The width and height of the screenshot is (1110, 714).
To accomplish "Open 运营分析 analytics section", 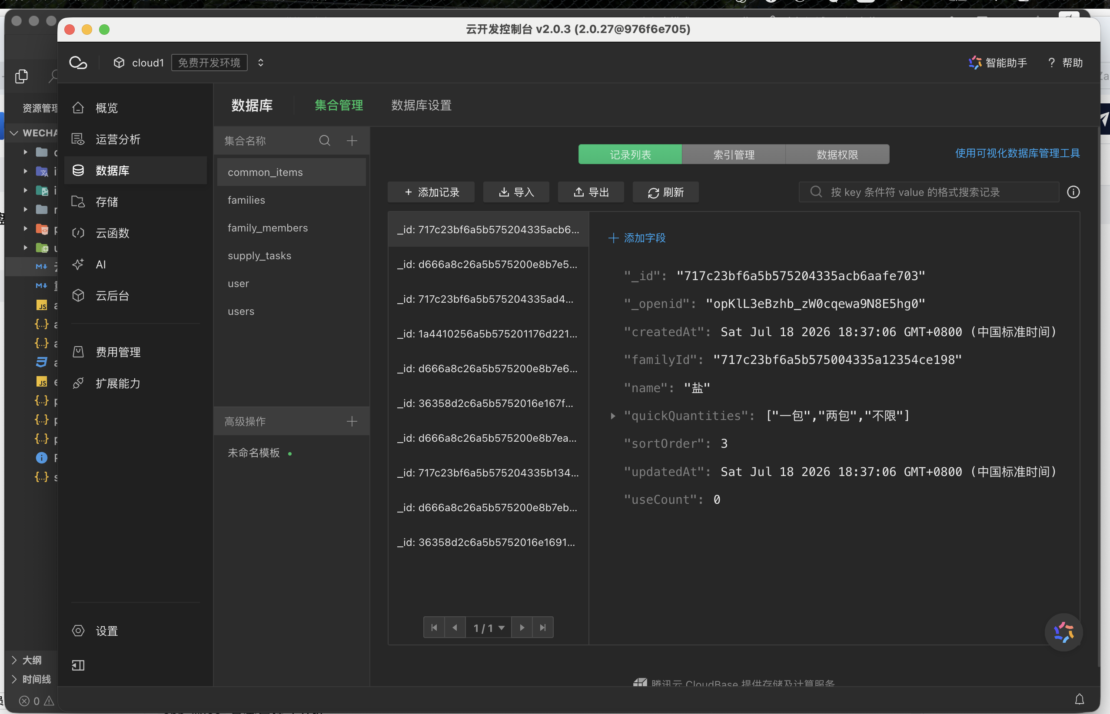I will pyautogui.click(x=136, y=139).
